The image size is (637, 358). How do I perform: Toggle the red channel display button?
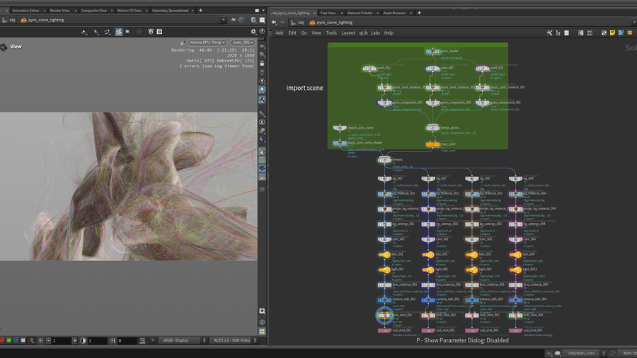click(x=2, y=340)
